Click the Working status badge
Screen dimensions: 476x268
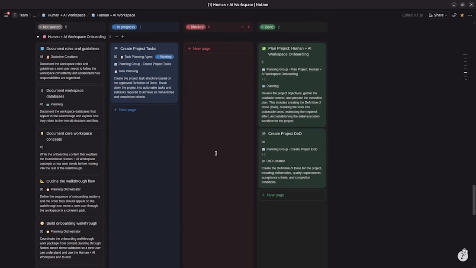tap(164, 57)
